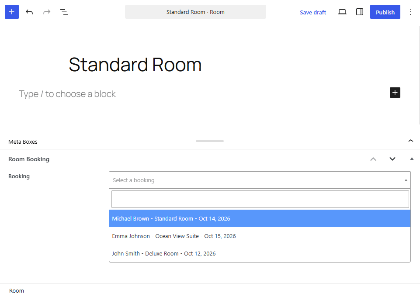Screen dimensions: 420x297
Task: Open the document overview list view
Action: coord(64,12)
